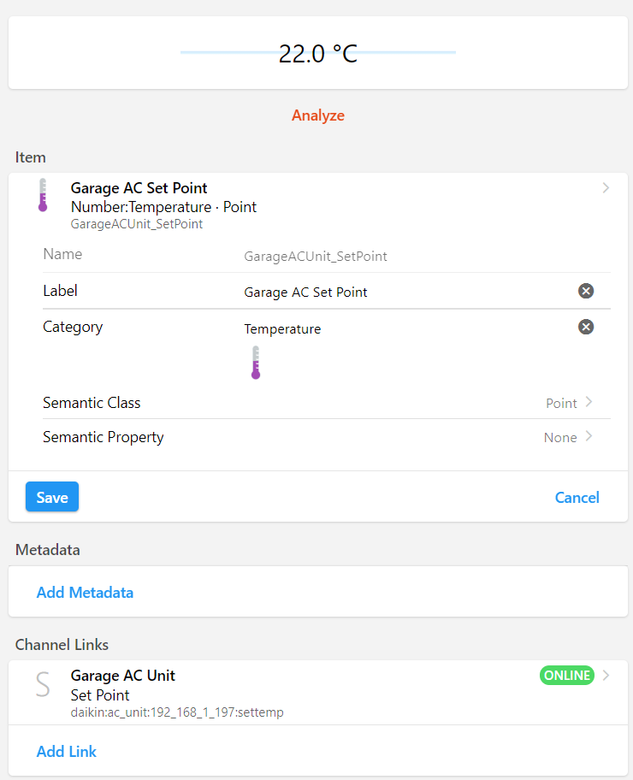
Task: Click the Save button
Action: [x=52, y=497]
